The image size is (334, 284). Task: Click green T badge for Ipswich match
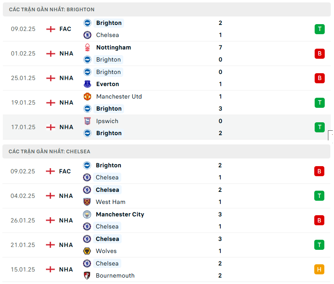coord(319,127)
